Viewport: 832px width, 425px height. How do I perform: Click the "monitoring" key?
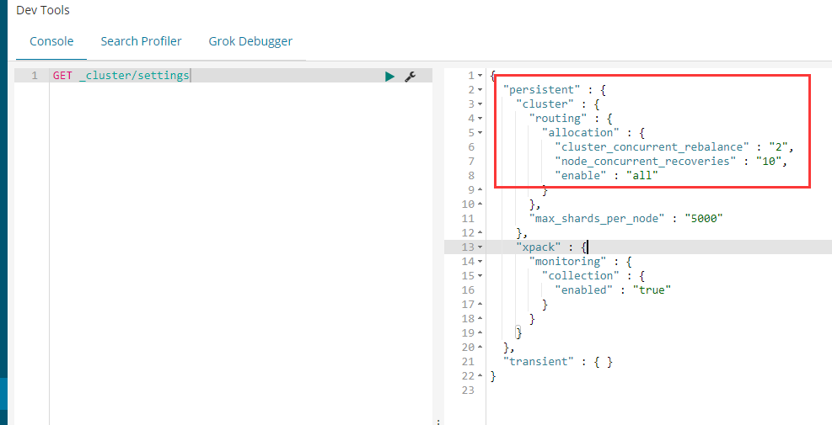(568, 261)
